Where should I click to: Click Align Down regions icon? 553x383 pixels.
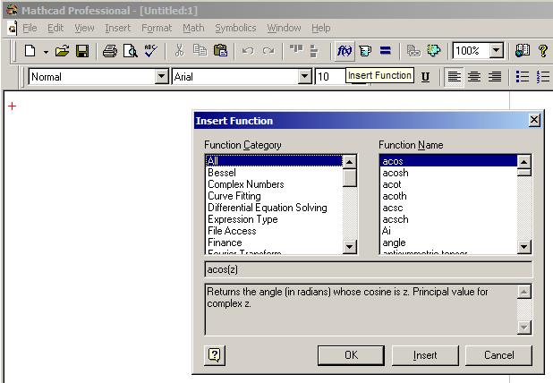[313, 51]
